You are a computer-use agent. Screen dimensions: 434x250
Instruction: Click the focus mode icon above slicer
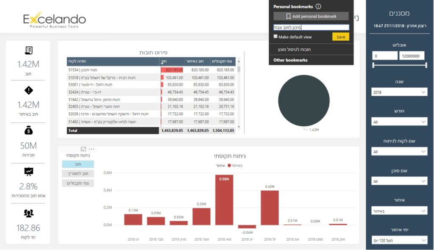point(83,149)
